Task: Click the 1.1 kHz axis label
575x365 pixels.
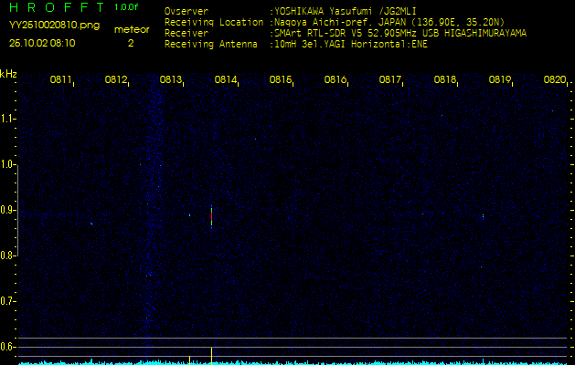Action: tap(8, 119)
